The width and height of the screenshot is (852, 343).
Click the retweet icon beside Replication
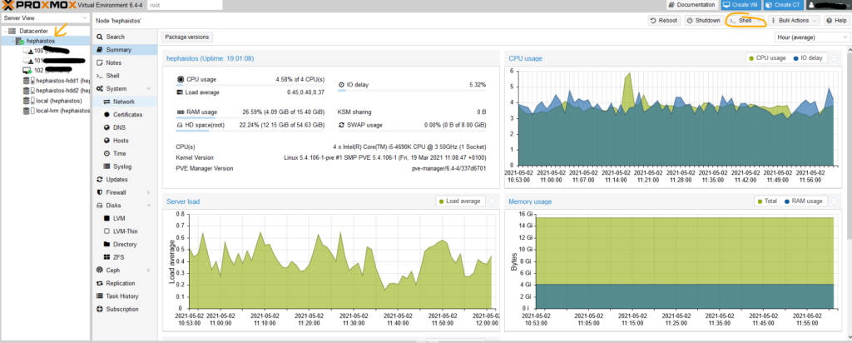click(x=100, y=283)
